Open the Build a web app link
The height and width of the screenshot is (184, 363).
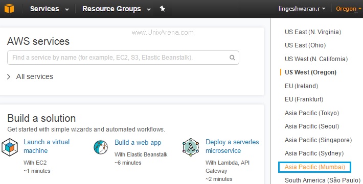pyautogui.click(x=138, y=142)
